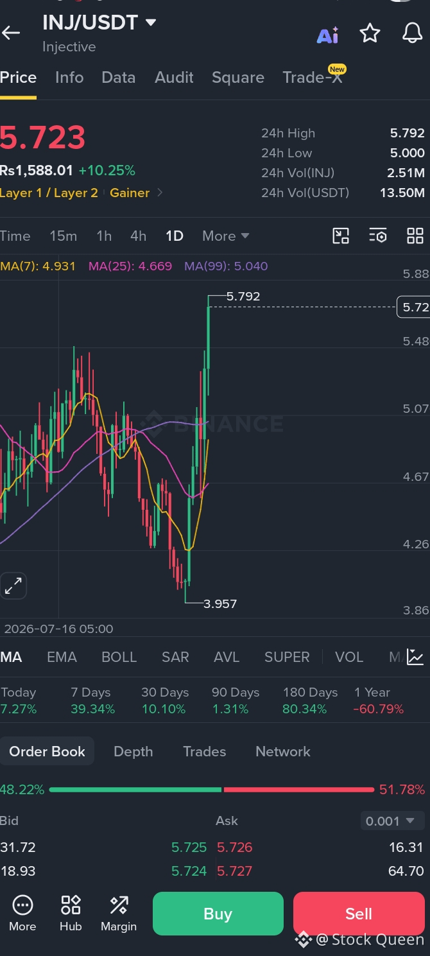Image resolution: width=430 pixels, height=956 pixels.
Task: Open the 0.001 price precision dropdown
Action: click(x=392, y=821)
